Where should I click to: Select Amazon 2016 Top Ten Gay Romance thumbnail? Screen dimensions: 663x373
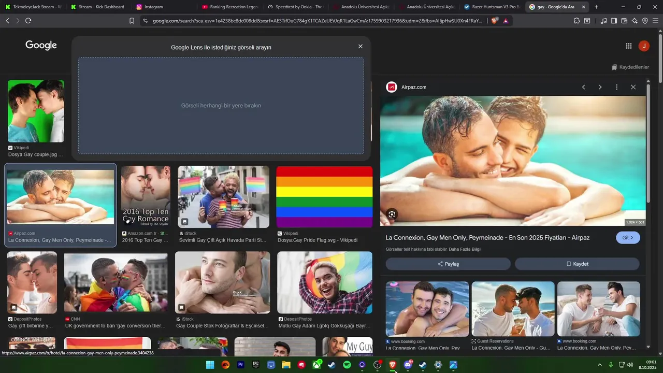[x=146, y=197]
